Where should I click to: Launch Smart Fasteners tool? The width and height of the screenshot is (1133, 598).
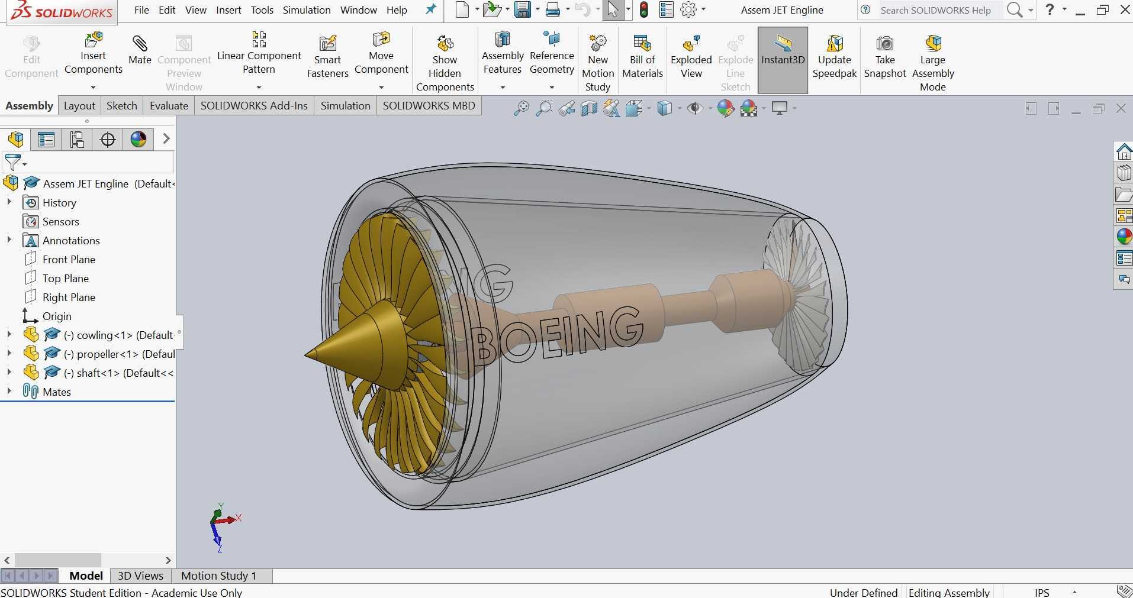pos(327,57)
